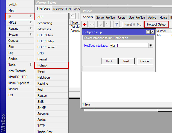Open ARP from the IP submenu

51,17
